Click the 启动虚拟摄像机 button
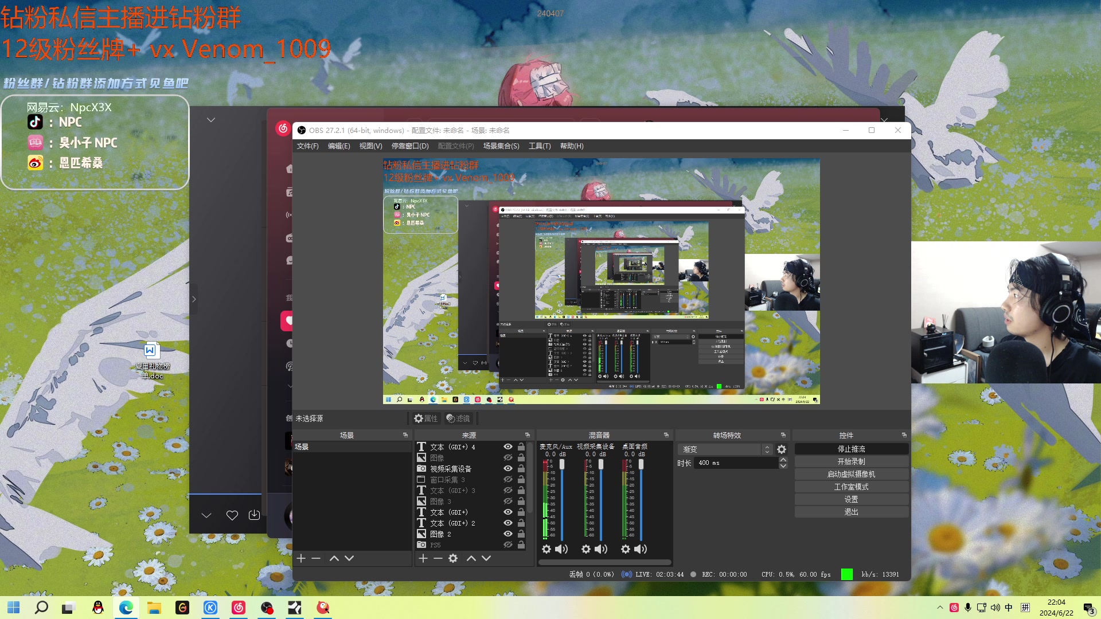The height and width of the screenshot is (619, 1101). pyautogui.click(x=852, y=474)
